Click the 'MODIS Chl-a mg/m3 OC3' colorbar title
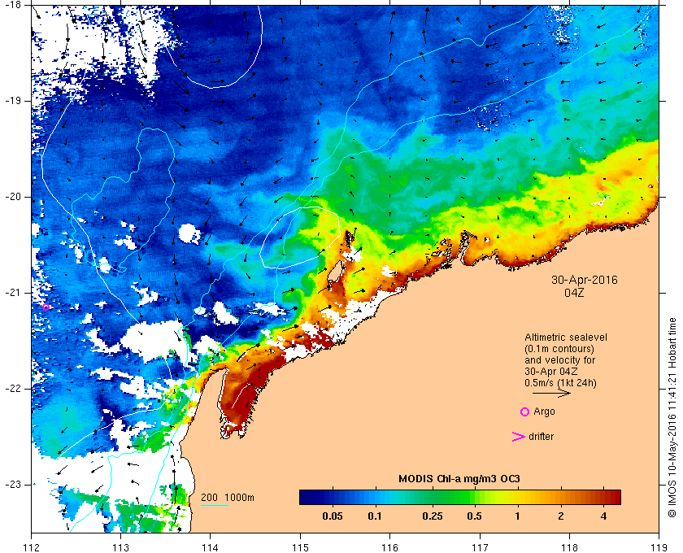This screenshot has width=683, height=553. 459,479
